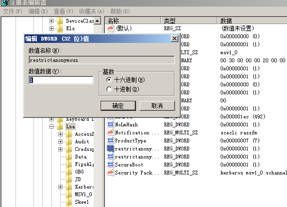Cancel the dialog with 取消
This screenshot has width=287, height=207.
[x=157, y=106]
